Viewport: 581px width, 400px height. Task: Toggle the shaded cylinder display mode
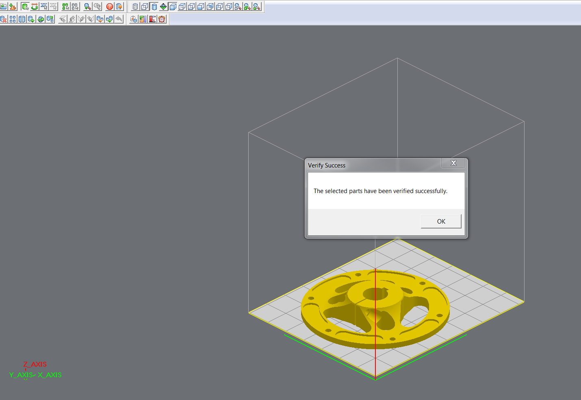[154, 6]
